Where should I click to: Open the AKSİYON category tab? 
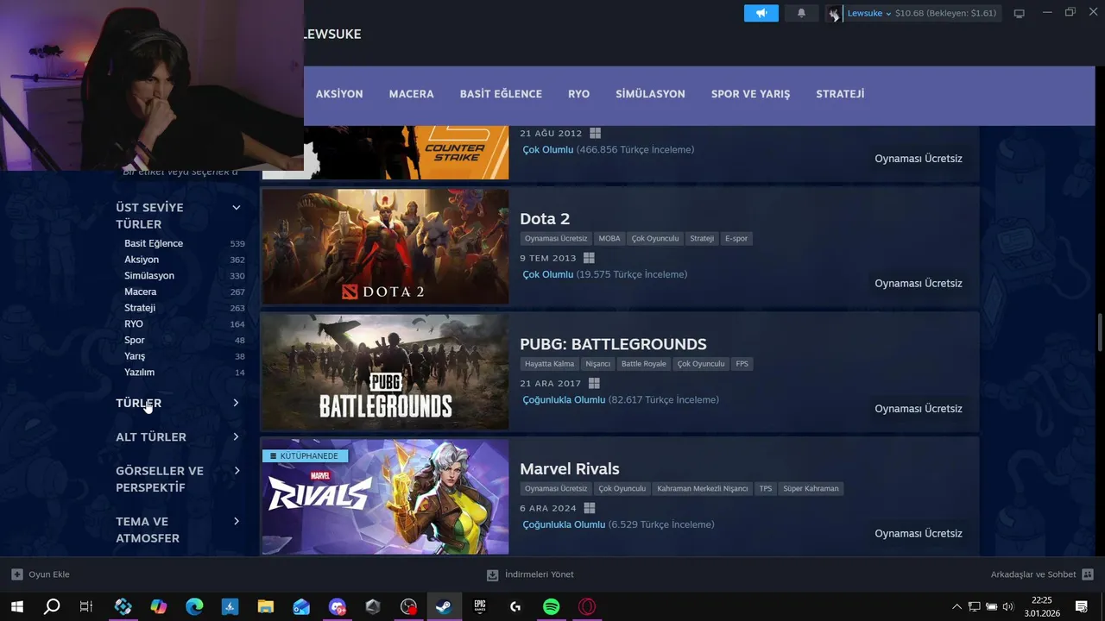339,94
